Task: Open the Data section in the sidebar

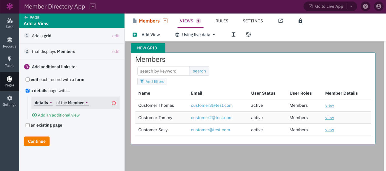Action: point(10,23)
